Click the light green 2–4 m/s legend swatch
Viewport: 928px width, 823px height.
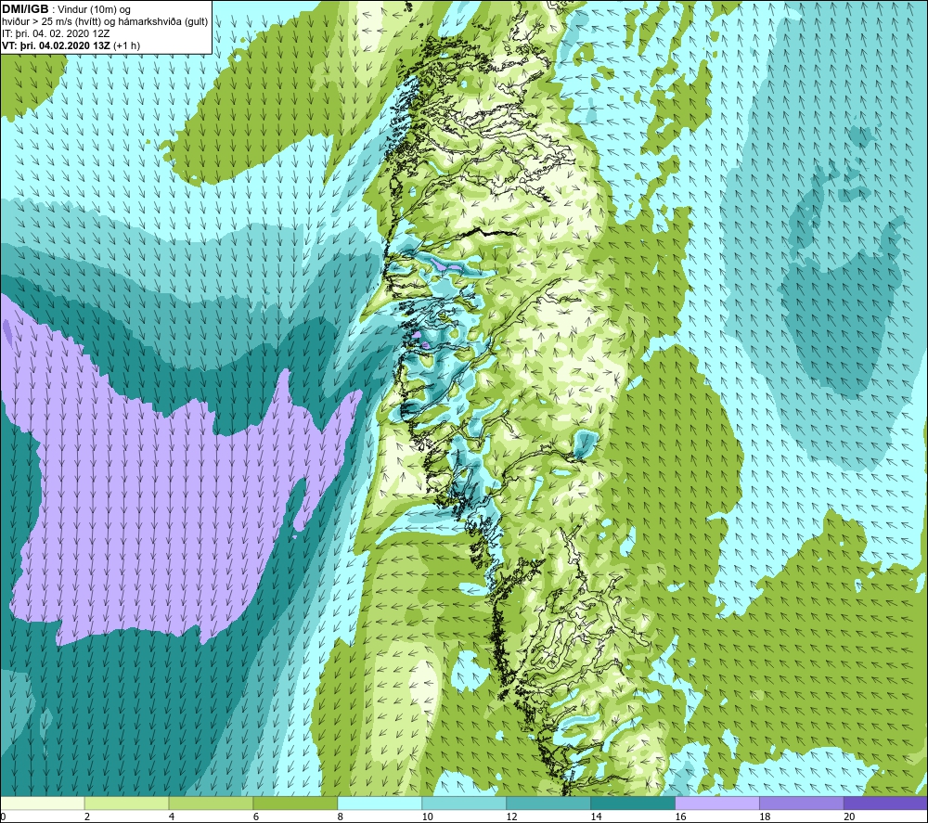point(126,804)
